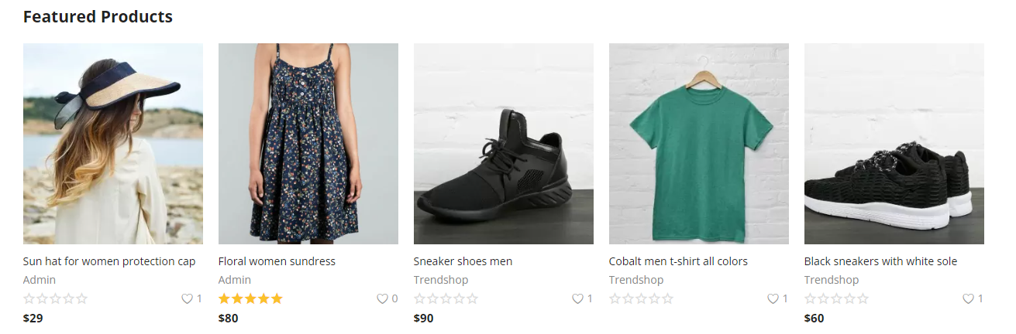Click star rating under Sneaker shoes men
Screen dimensions: 1016x334
click(446, 298)
